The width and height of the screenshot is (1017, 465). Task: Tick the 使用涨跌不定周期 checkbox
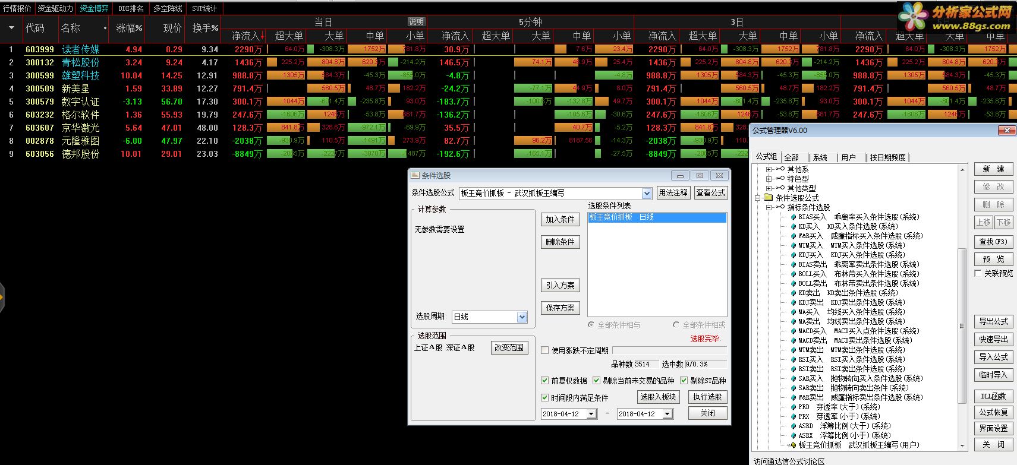544,350
